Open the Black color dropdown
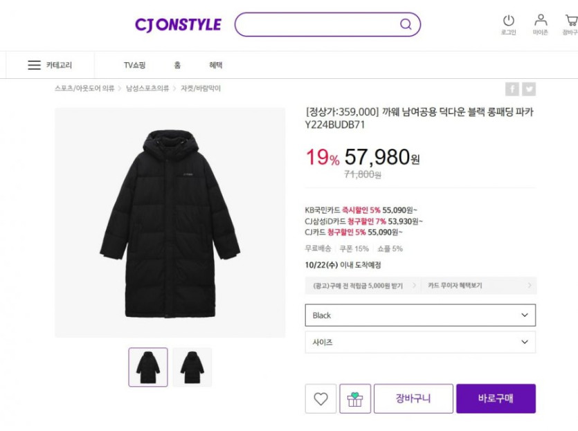578x431 pixels. pos(420,315)
